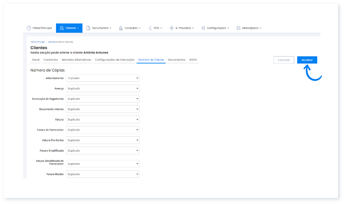The width and height of the screenshot is (344, 204).
Task: Switch to the Contactos tab
Action: 51,60
